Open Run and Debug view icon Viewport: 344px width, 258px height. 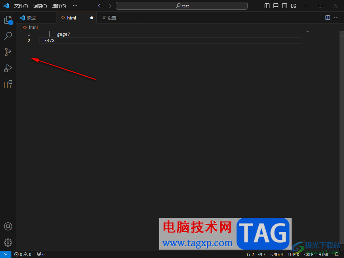(8, 68)
